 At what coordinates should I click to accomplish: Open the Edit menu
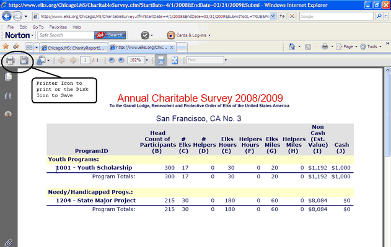pyautogui.click(x=23, y=27)
